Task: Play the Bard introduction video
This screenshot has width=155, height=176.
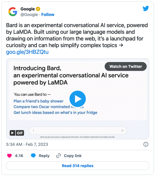Action: pyautogui.click(x=78, y=99)
